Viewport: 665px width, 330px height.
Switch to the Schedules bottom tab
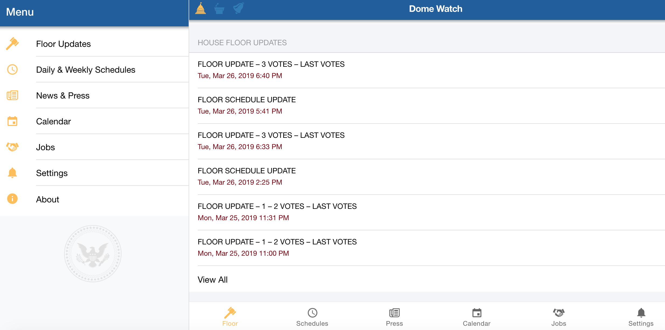coord(312,317)
